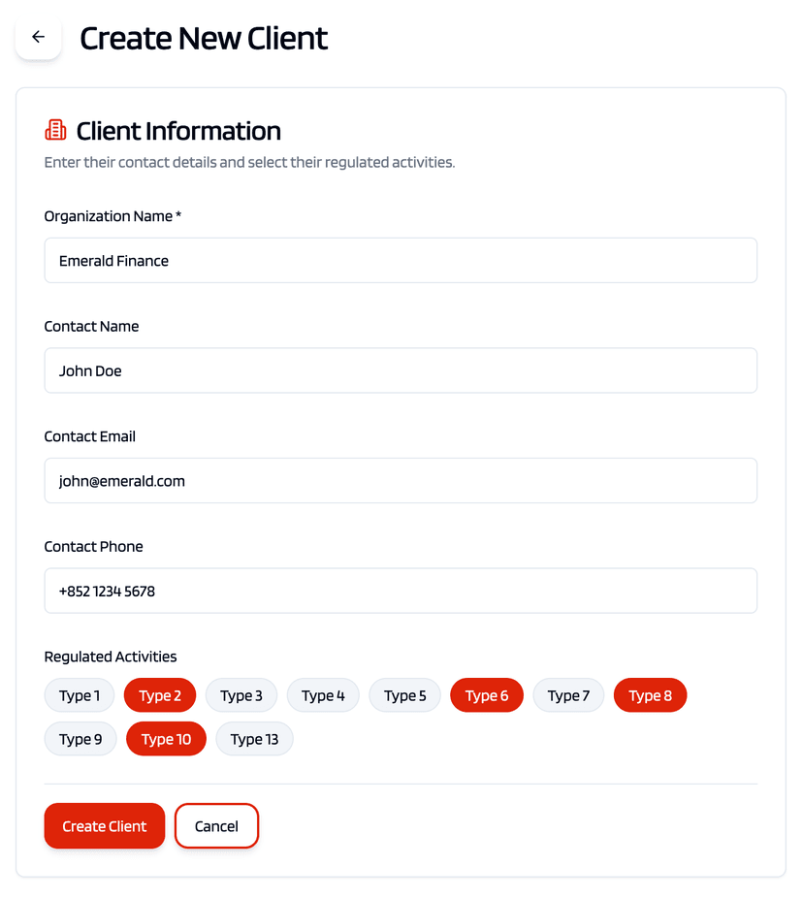
Task: Turn on Type 7 activity
Action: 568,695
